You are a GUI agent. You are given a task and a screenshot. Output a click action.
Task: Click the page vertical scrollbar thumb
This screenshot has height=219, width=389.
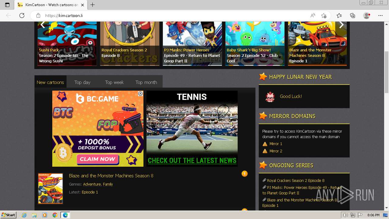386,72
